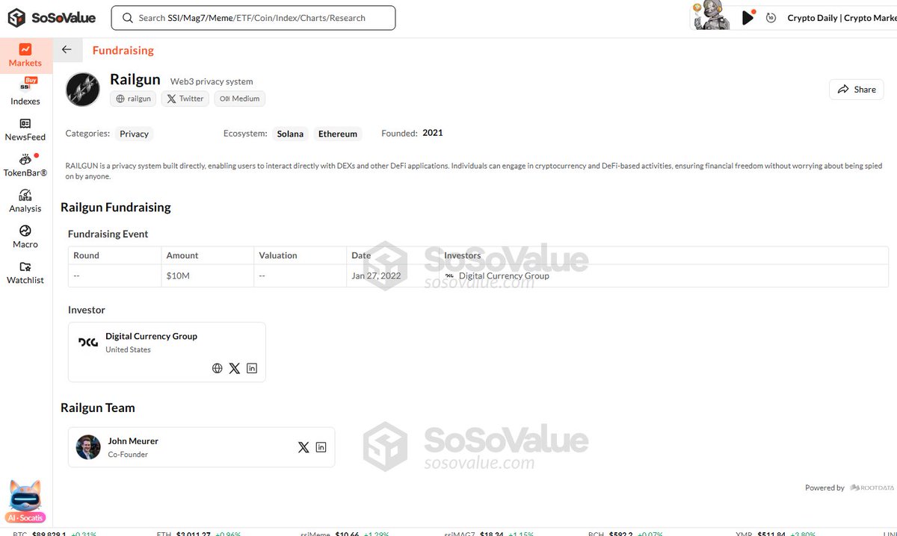
Task: Select the Indexes sidebar icon
Action: click(25, 91)
